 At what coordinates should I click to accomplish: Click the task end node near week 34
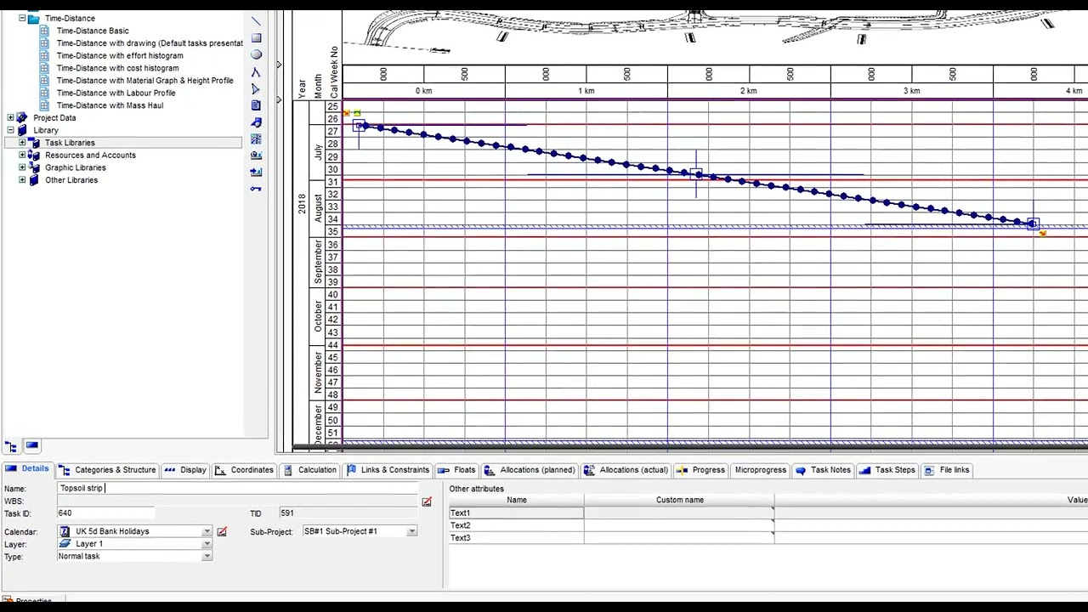[x=1033, y=224]
